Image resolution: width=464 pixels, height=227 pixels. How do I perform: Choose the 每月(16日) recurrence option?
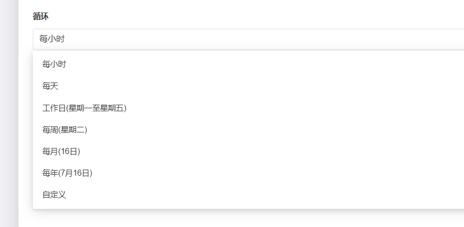[x=61, y=152]
